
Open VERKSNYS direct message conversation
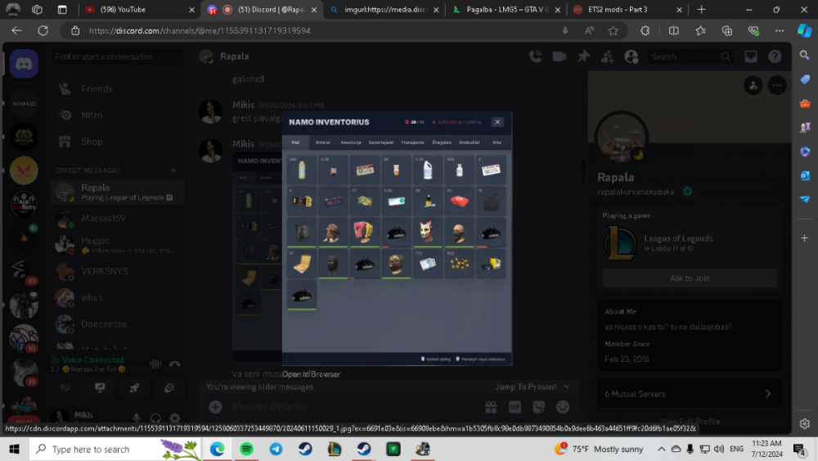pos(117,271)
